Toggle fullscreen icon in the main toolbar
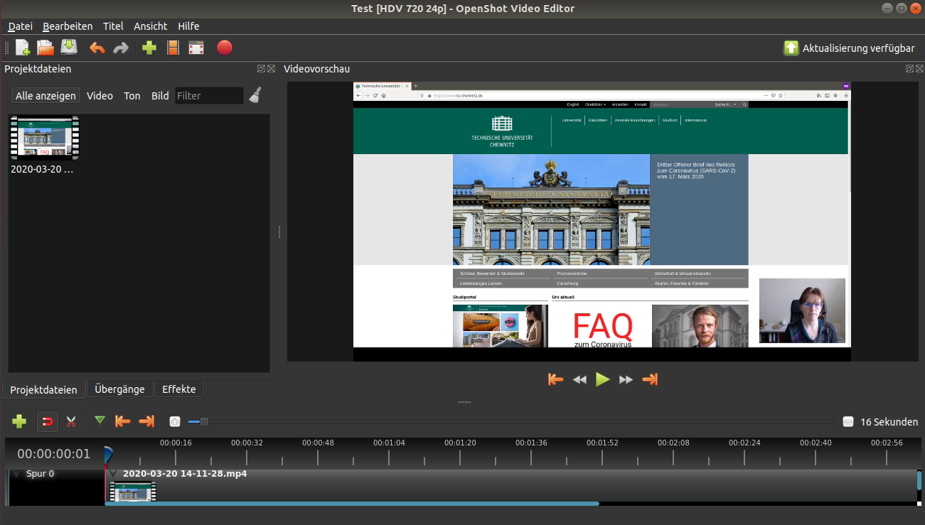The width and height of the screenshot is (925, 525). [196, 48]
